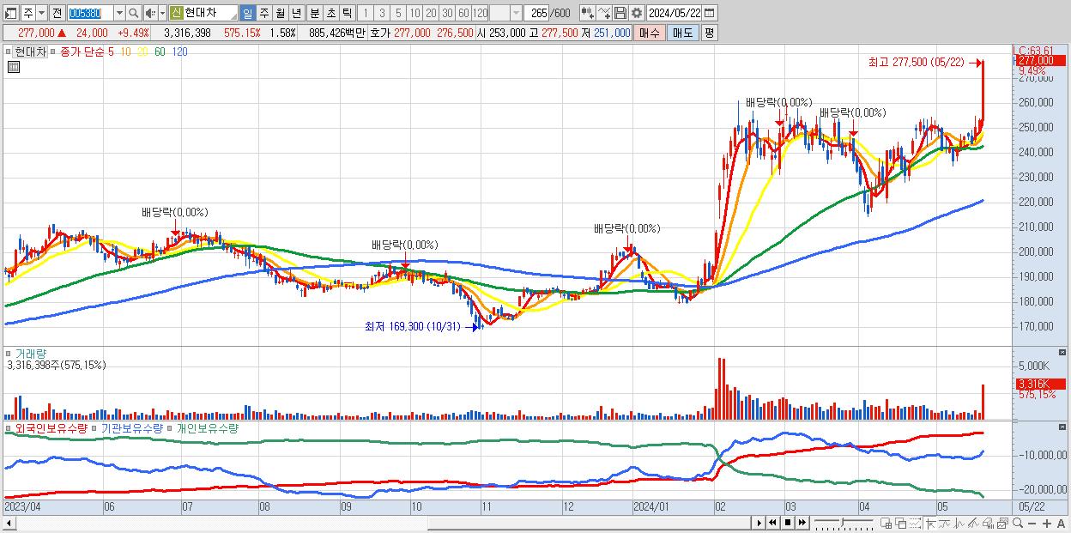Open the stock code dropdown arrow
This screenshot has height=533, width=1071.
119,13
